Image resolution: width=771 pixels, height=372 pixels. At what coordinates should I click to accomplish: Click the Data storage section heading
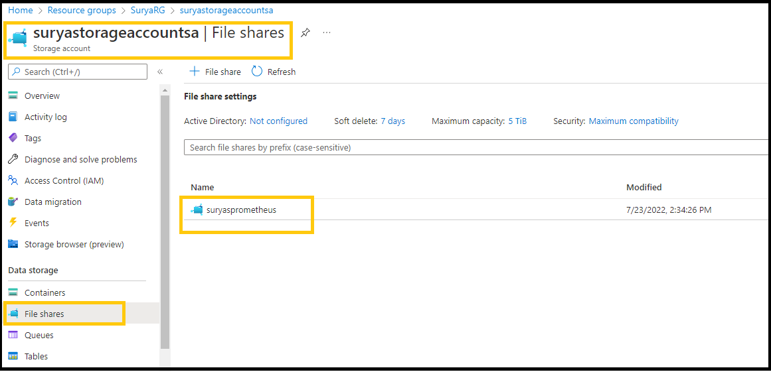(x=33, y=270)
